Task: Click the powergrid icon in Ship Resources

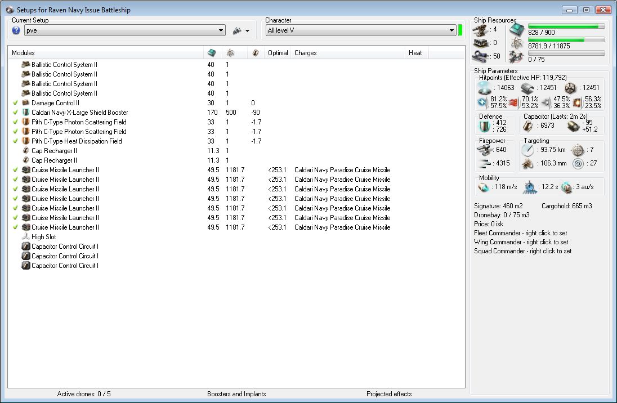Action: click(x=517, y=43)
